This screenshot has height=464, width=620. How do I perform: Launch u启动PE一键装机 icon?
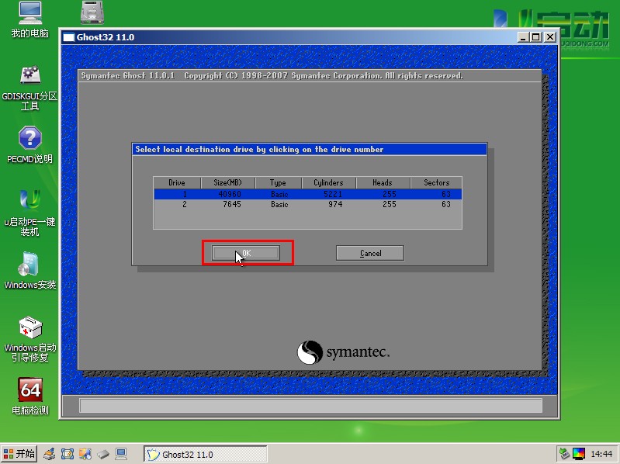click(30, 213)
